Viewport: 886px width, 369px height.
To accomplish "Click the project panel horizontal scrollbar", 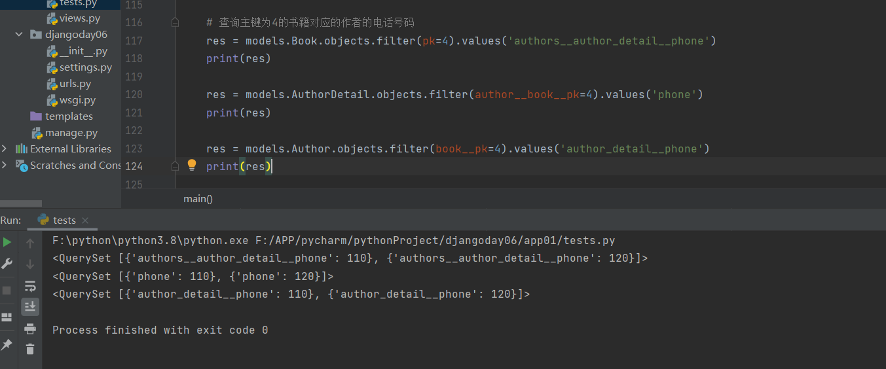I will [x=21, y=203].
